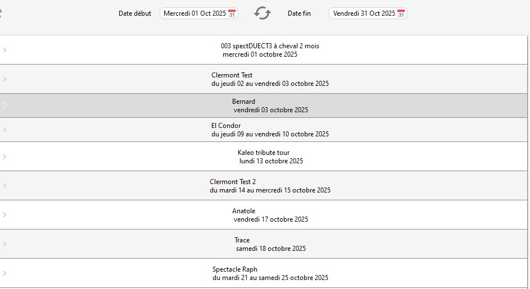Expand the Kaleo tribute tour row chevron
This screenshot has width=530, height=289.
tap(4, 157)
